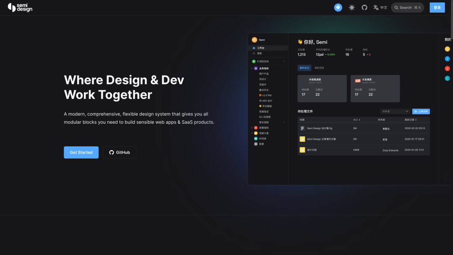The image size is (453, 255).
Task: Click the 1,213 processed count value
Action: [x=302, y=55]
